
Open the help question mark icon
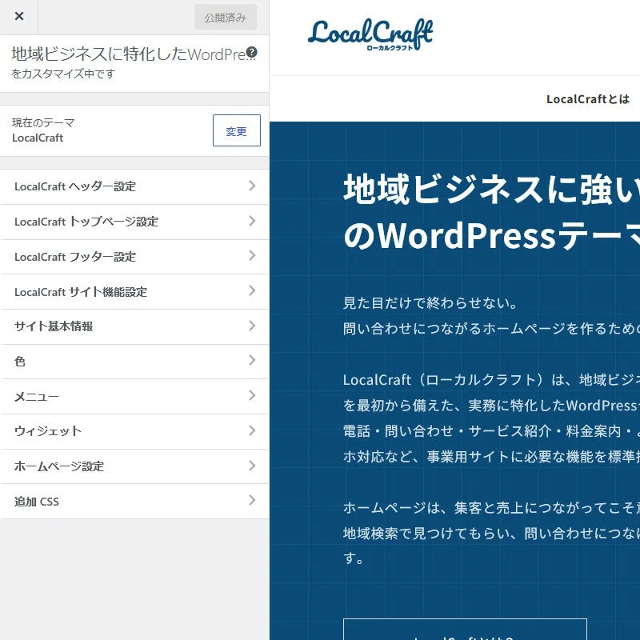pyautogui.click(x=252, y=52)
